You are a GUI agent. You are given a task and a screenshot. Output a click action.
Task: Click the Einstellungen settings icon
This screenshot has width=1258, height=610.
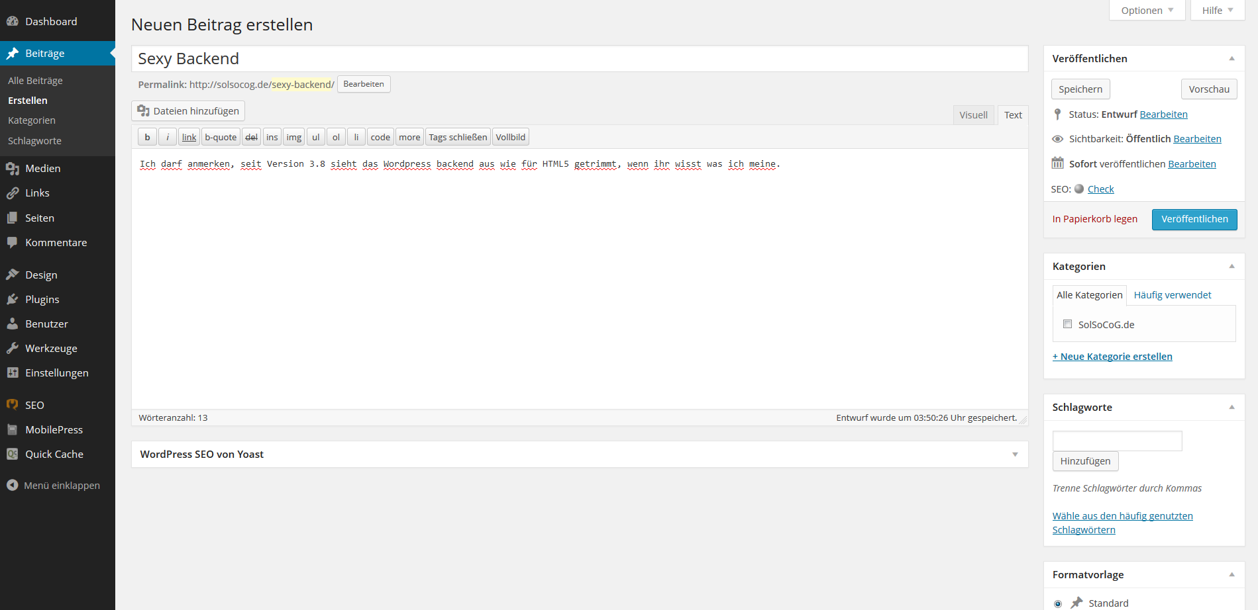tap(12, 372)
